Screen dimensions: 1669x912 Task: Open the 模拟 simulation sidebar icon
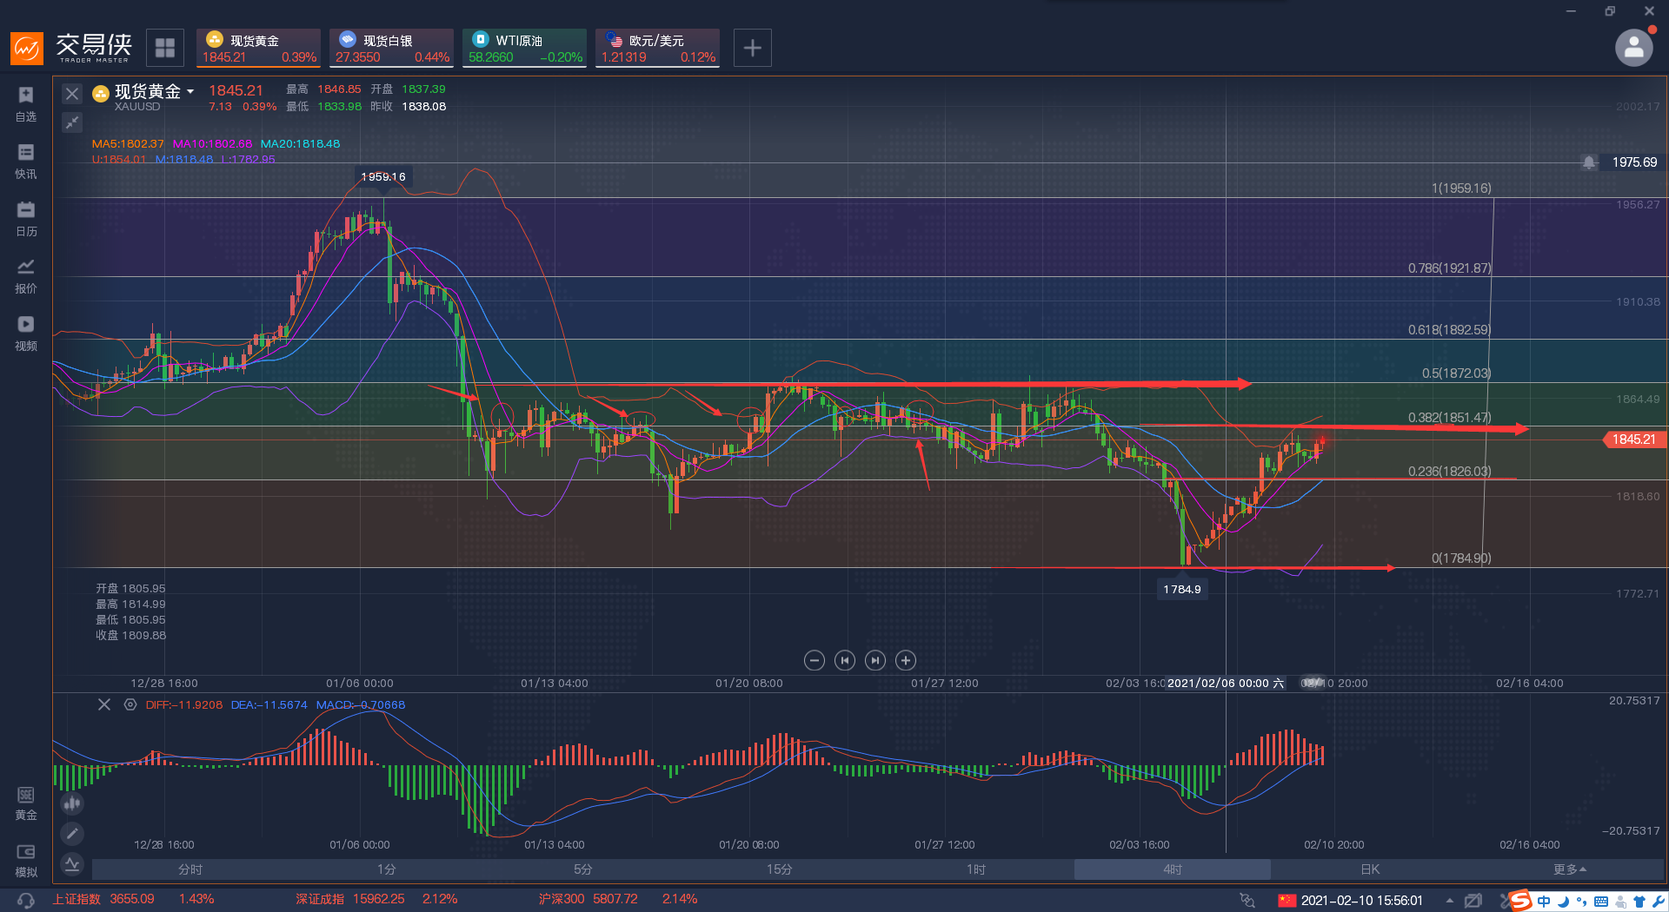26,861
